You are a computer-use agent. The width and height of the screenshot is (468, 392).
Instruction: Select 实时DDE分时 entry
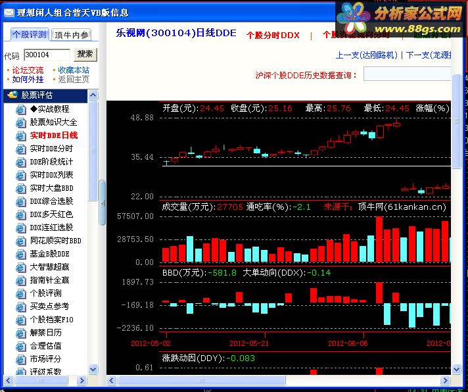click(x=51, y=149)
